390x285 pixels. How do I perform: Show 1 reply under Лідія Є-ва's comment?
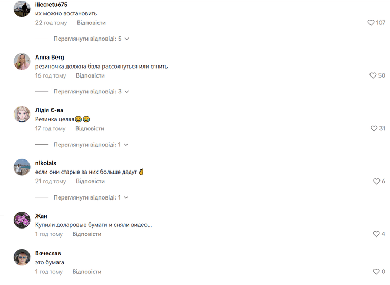click(x=91, y=145)
